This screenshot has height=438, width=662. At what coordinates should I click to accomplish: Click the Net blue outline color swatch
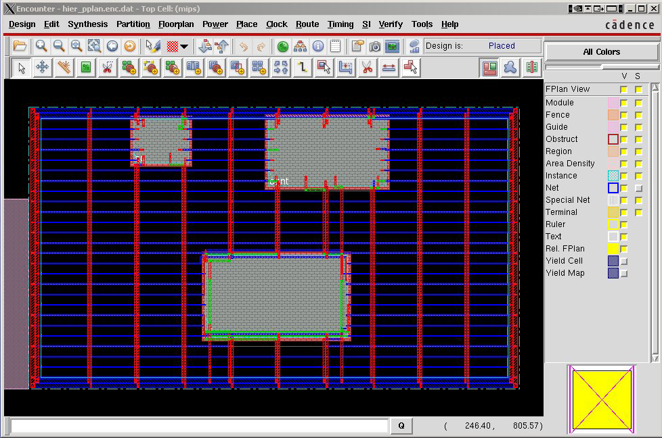613,188
